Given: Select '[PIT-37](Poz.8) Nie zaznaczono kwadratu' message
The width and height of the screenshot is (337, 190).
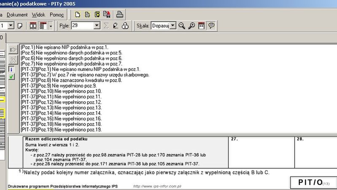Looking at the screenshot, I should tap(71, 80).
